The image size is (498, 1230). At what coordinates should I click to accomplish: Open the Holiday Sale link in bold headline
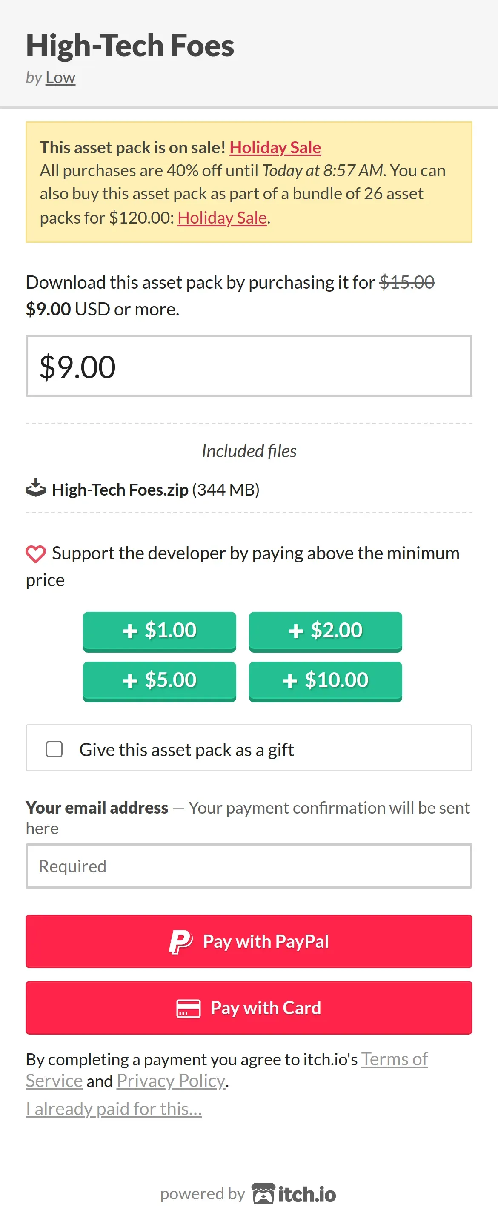pyautogui.click(x=275, y=148)
